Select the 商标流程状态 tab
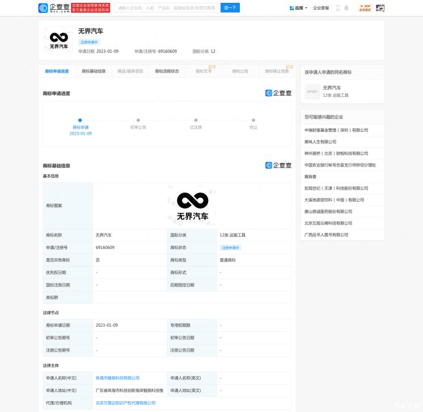Image resolution: width=423 pixels, height=412 pixels. point(167,72)
